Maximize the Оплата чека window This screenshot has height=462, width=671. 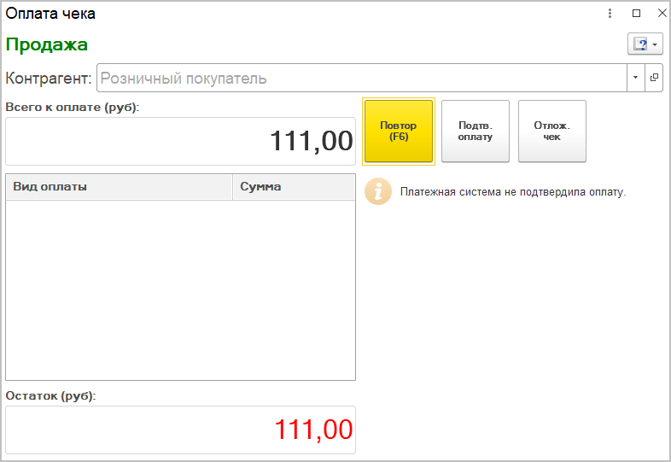click(x=636, y=14)
